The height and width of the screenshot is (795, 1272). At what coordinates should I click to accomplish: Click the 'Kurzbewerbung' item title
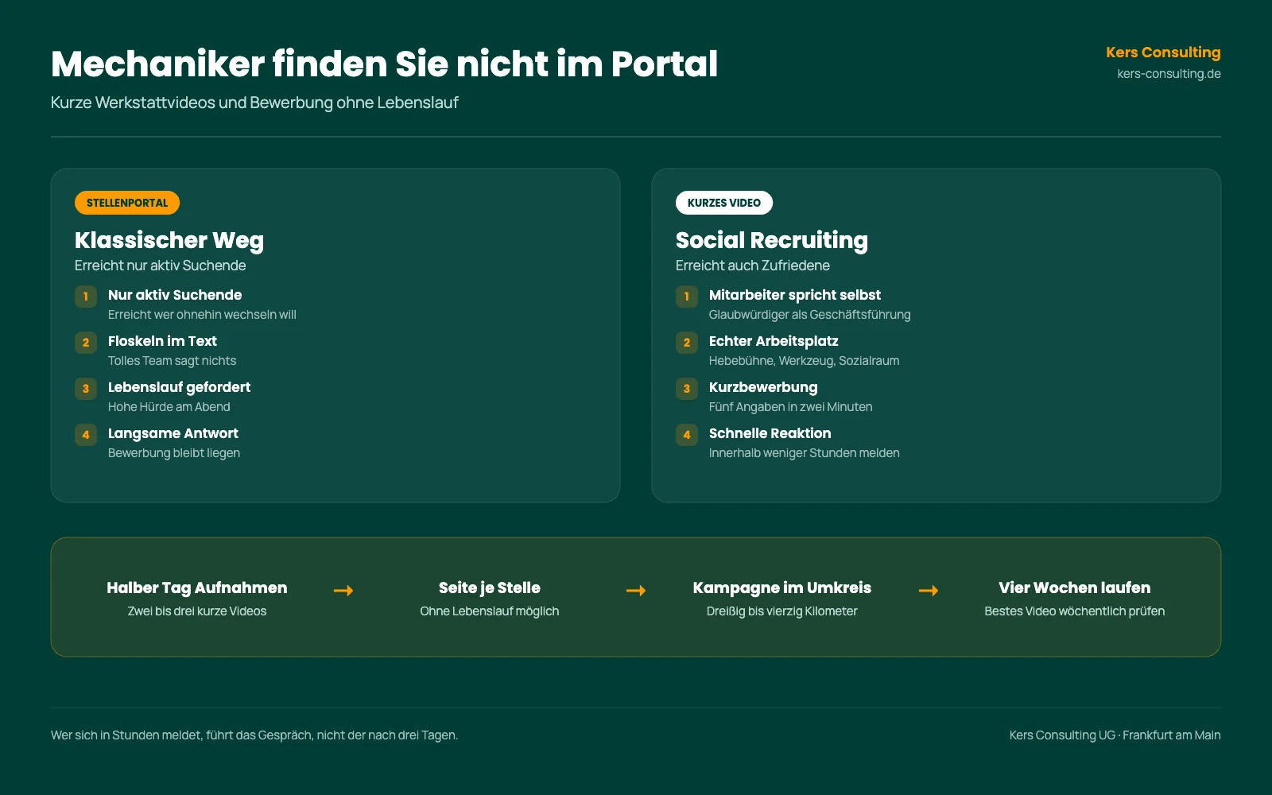pos(763,387)
